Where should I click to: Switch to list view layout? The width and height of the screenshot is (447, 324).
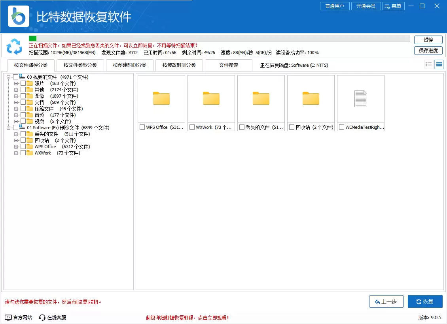click(x=428, y=64)
